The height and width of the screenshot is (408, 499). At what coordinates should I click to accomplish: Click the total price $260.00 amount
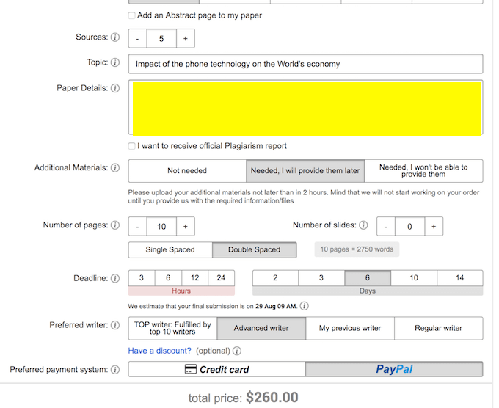click(272, 398)
